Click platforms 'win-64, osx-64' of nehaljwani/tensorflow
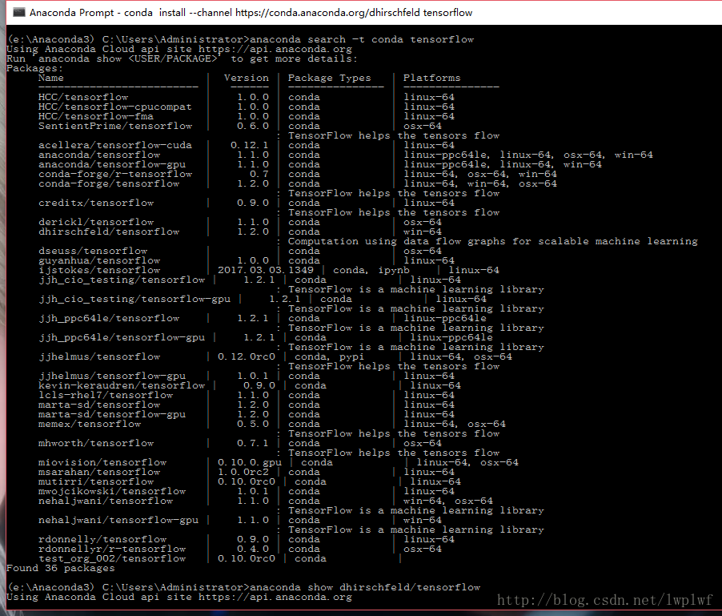The image size is (722, 616). click(448, 501)
